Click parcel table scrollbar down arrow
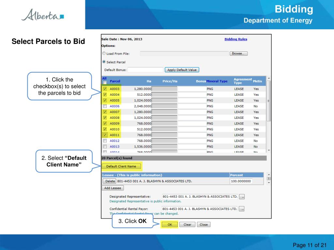This screenshot has height=250, width=334. [x=269, y=150]
